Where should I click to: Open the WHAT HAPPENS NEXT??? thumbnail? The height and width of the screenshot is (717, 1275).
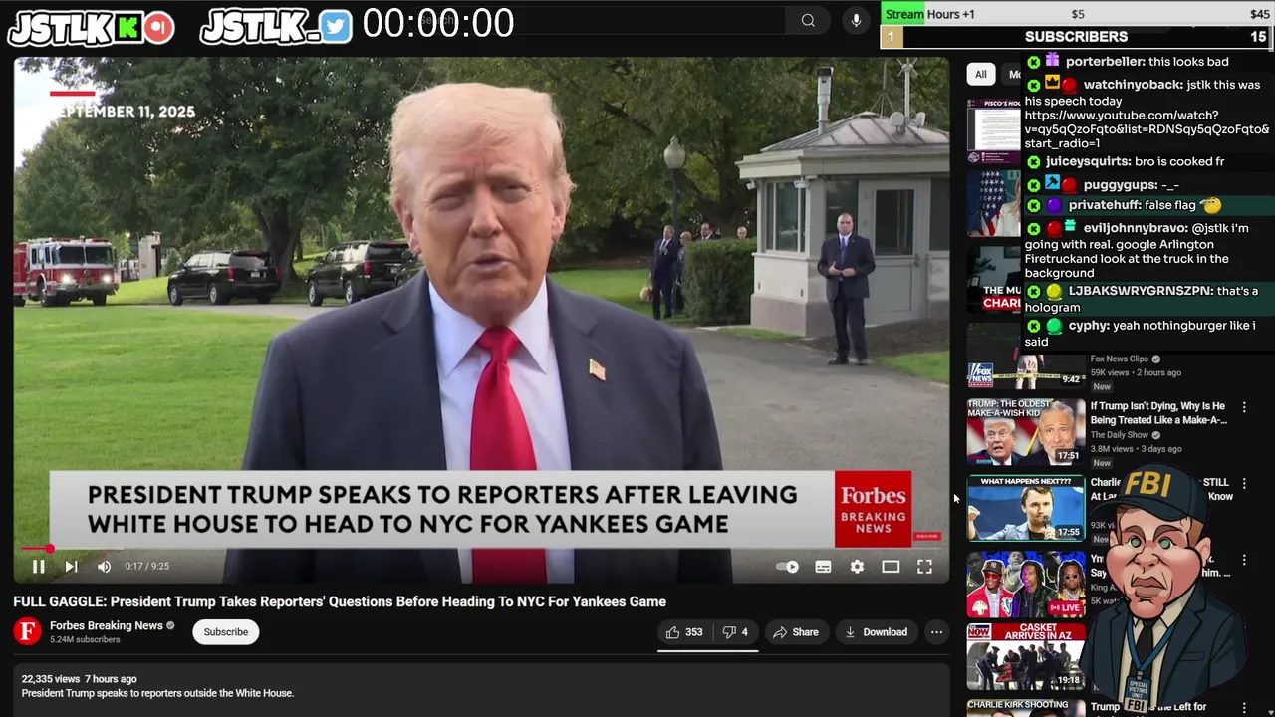(x=1026, y=508)
